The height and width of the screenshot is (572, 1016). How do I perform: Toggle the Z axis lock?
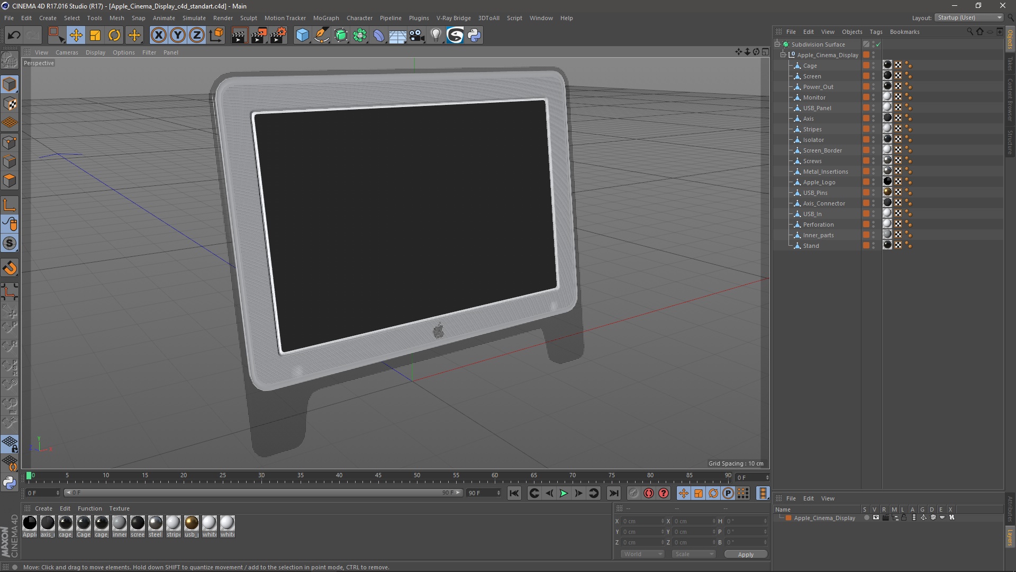point(197,35)
